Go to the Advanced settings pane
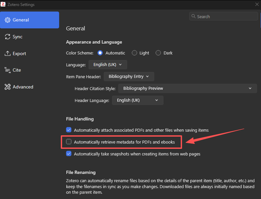 (29, 87)
